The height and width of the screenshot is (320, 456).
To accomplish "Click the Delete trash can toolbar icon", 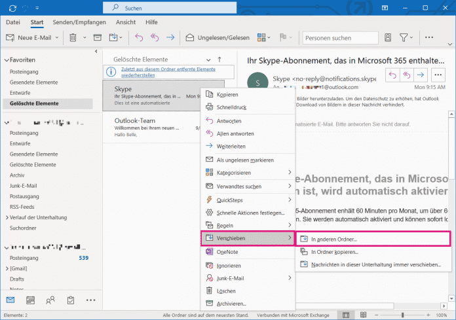I will (x=73, y=37).
